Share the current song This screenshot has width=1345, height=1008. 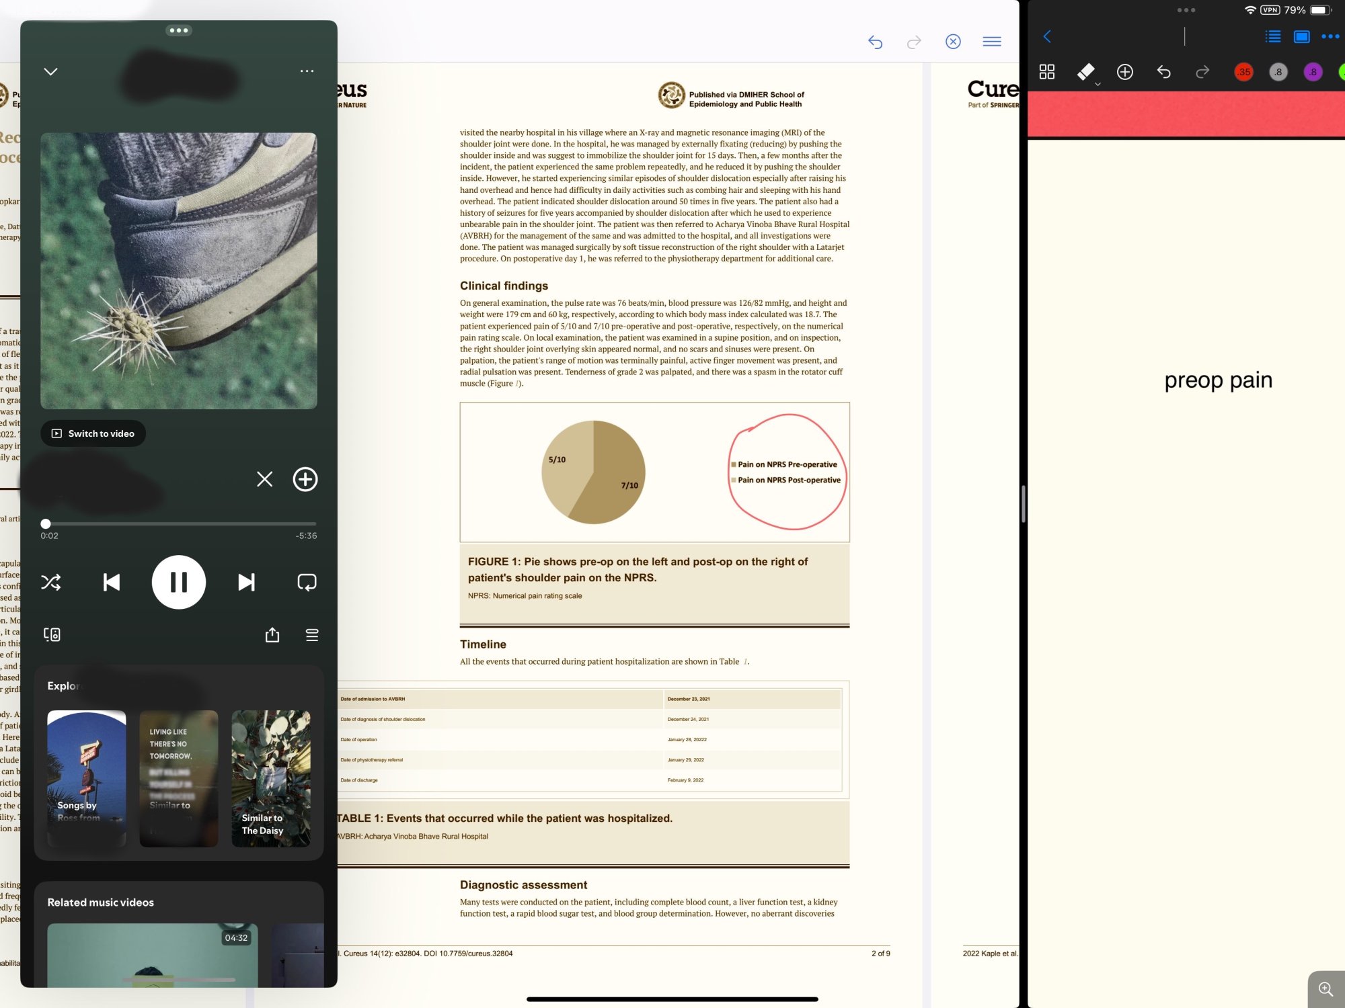point(272,635)
